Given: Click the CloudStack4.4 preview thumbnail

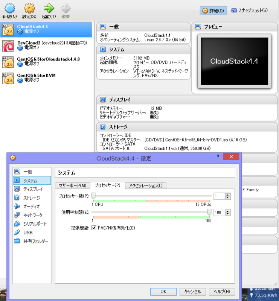Looking at the screenshot, I should (x=235, y=61).
